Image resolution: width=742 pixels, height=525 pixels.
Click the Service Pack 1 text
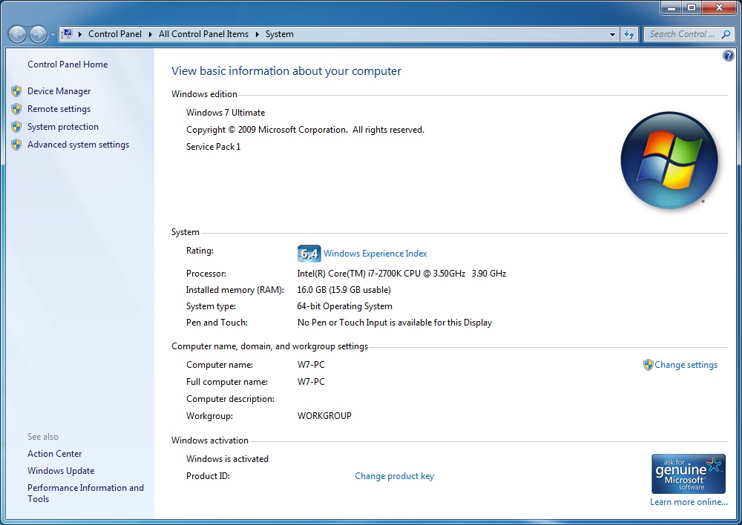pos(214,147)
